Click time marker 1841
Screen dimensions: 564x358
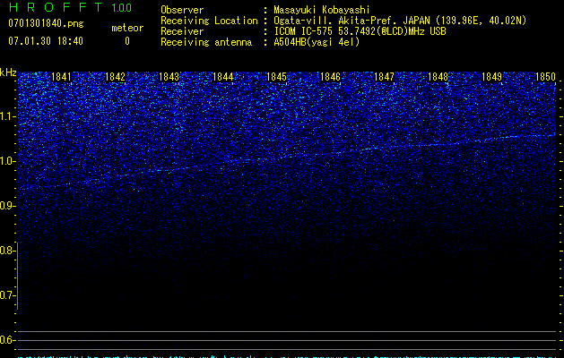61,77
